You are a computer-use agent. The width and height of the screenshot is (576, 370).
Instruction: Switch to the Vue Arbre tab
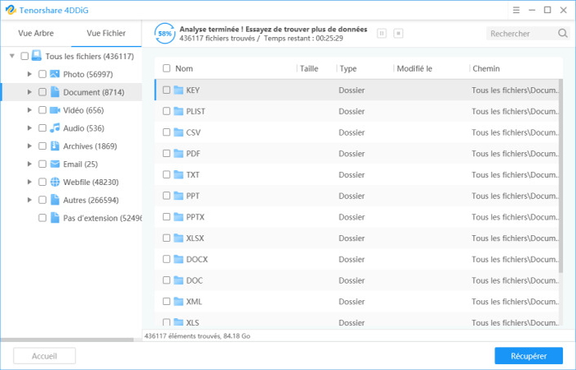[x=35, y=34]
